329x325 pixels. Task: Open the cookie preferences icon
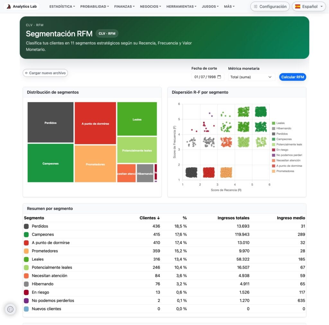tap(10, 309)
